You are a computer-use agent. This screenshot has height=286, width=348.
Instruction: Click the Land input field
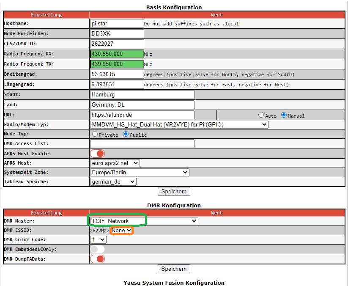point(142,105)
